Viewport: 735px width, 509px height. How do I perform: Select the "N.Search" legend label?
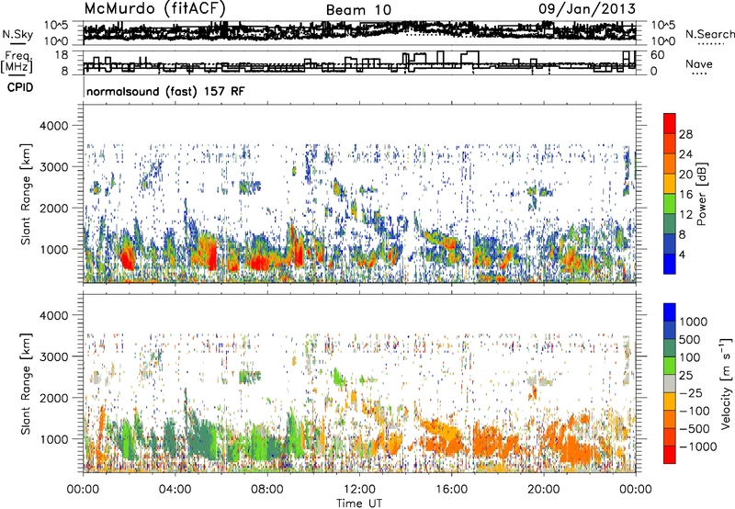(x=710, y=34)
